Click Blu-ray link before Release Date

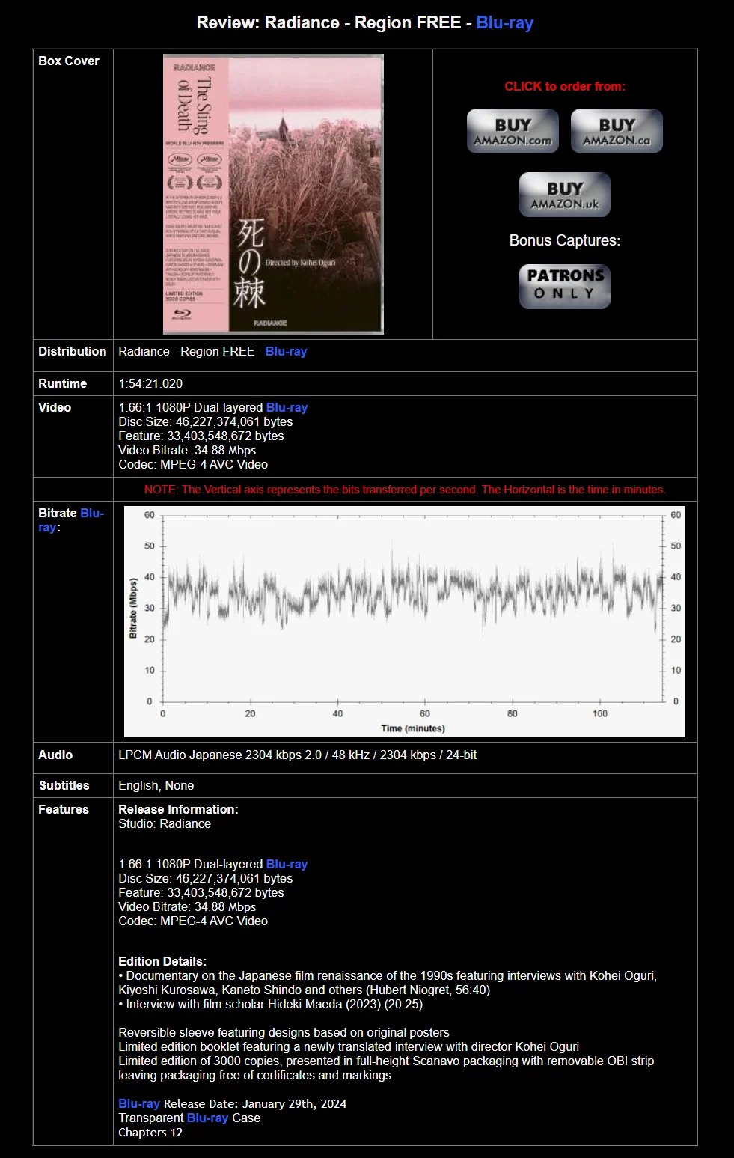coord(139,1103)
